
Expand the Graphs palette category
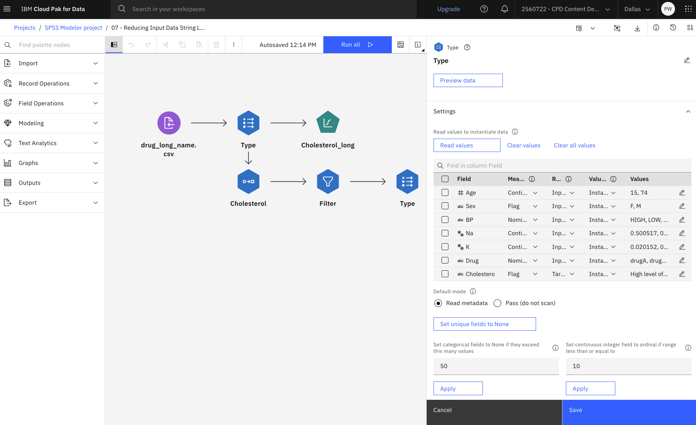52,163
